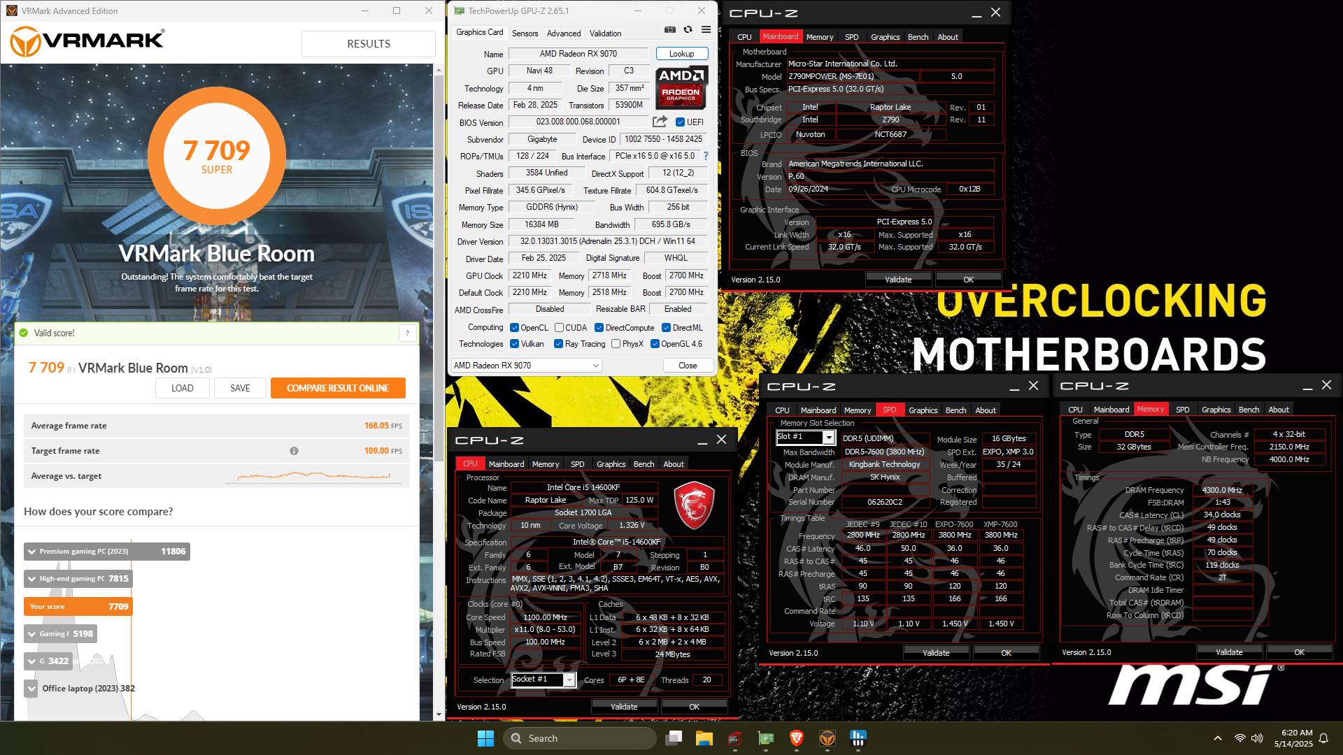Click the Windows taskbar Search box
1343x755 pixels.
(x=581, y=738)
